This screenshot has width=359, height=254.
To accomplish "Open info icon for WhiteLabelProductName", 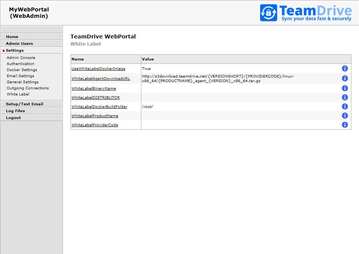I will click(x=345, y=116).
